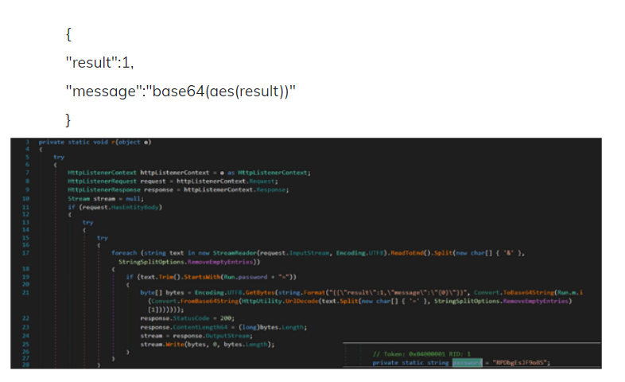Click line number 17 in the gutter
Image resolution: width=625 pixels, height=382 pixels.
[x=25, y=253]
